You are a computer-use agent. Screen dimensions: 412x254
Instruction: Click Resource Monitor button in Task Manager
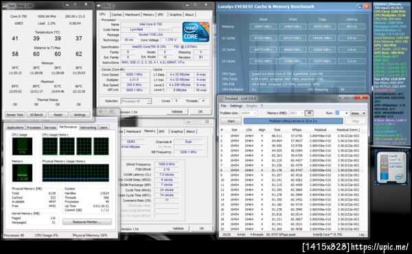(87, 222)
